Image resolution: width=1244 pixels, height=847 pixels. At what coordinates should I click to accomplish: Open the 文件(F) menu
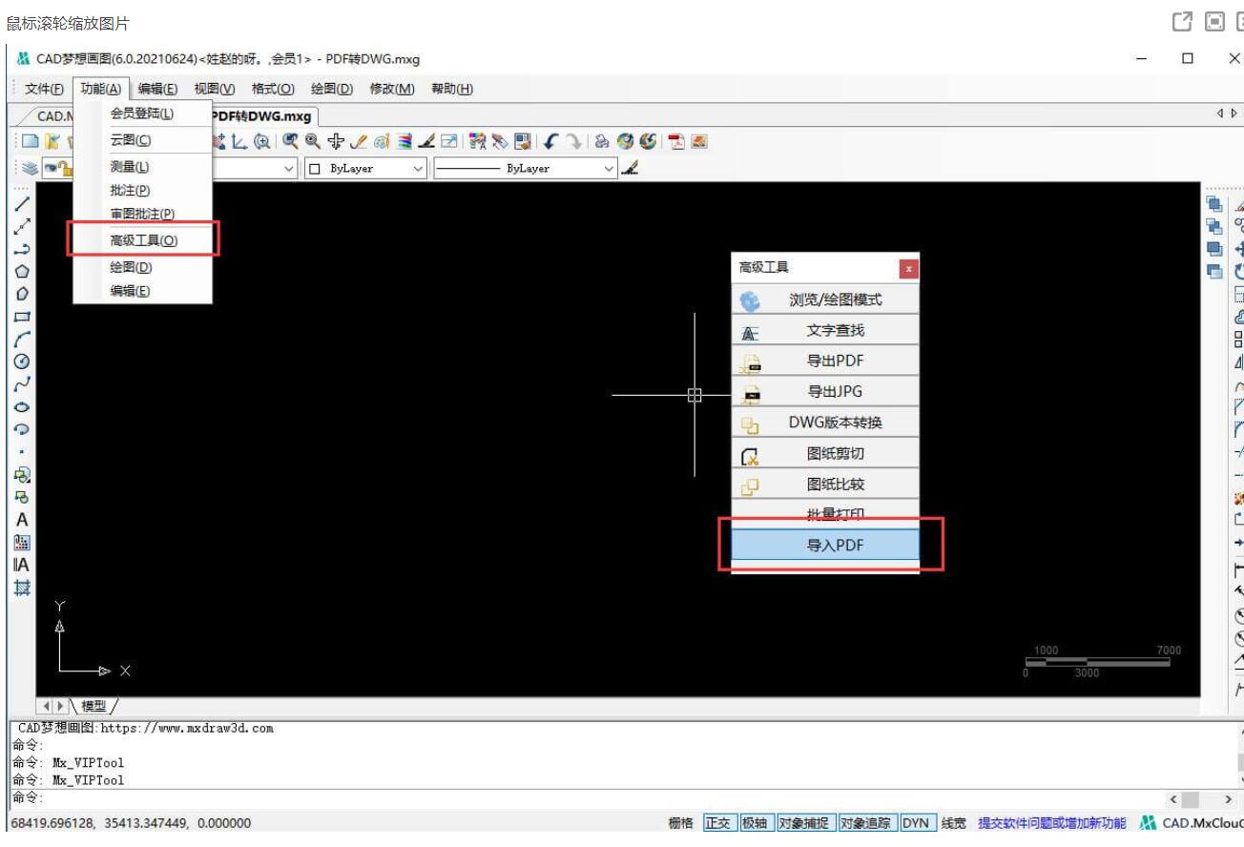tap(44, 89)
